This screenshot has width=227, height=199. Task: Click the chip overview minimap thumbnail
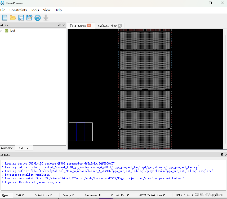coord(81,132)
